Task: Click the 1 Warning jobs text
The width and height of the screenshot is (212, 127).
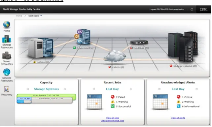Action: coord(122,102)
